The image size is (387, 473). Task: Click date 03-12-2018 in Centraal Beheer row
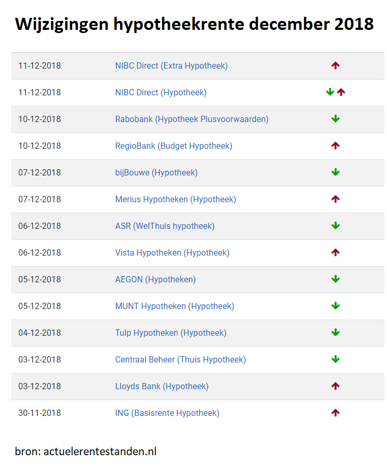tap(39, 359)
